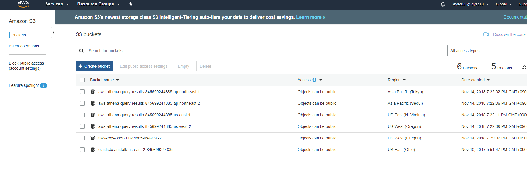Open the notifications bell icon
This screenshot has height=193, width=527.
point(443,4)
